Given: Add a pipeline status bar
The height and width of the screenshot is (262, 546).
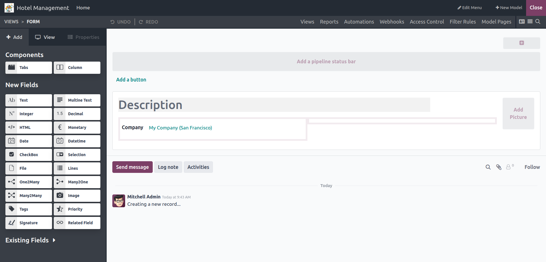Looking at the screenshot, I should [326, 62].
